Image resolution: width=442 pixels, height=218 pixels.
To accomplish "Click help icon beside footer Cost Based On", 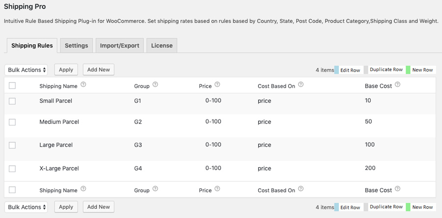I will tap(301, 189).
